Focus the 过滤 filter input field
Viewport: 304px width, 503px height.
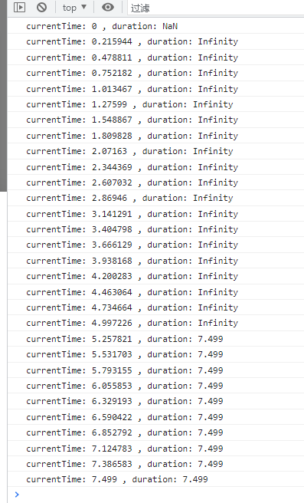(x=216, y=8)
